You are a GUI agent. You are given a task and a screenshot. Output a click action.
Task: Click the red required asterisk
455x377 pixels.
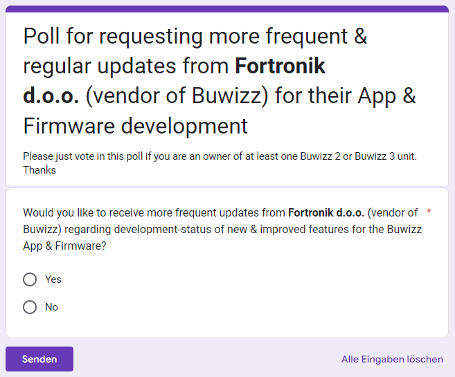point(429,212)
